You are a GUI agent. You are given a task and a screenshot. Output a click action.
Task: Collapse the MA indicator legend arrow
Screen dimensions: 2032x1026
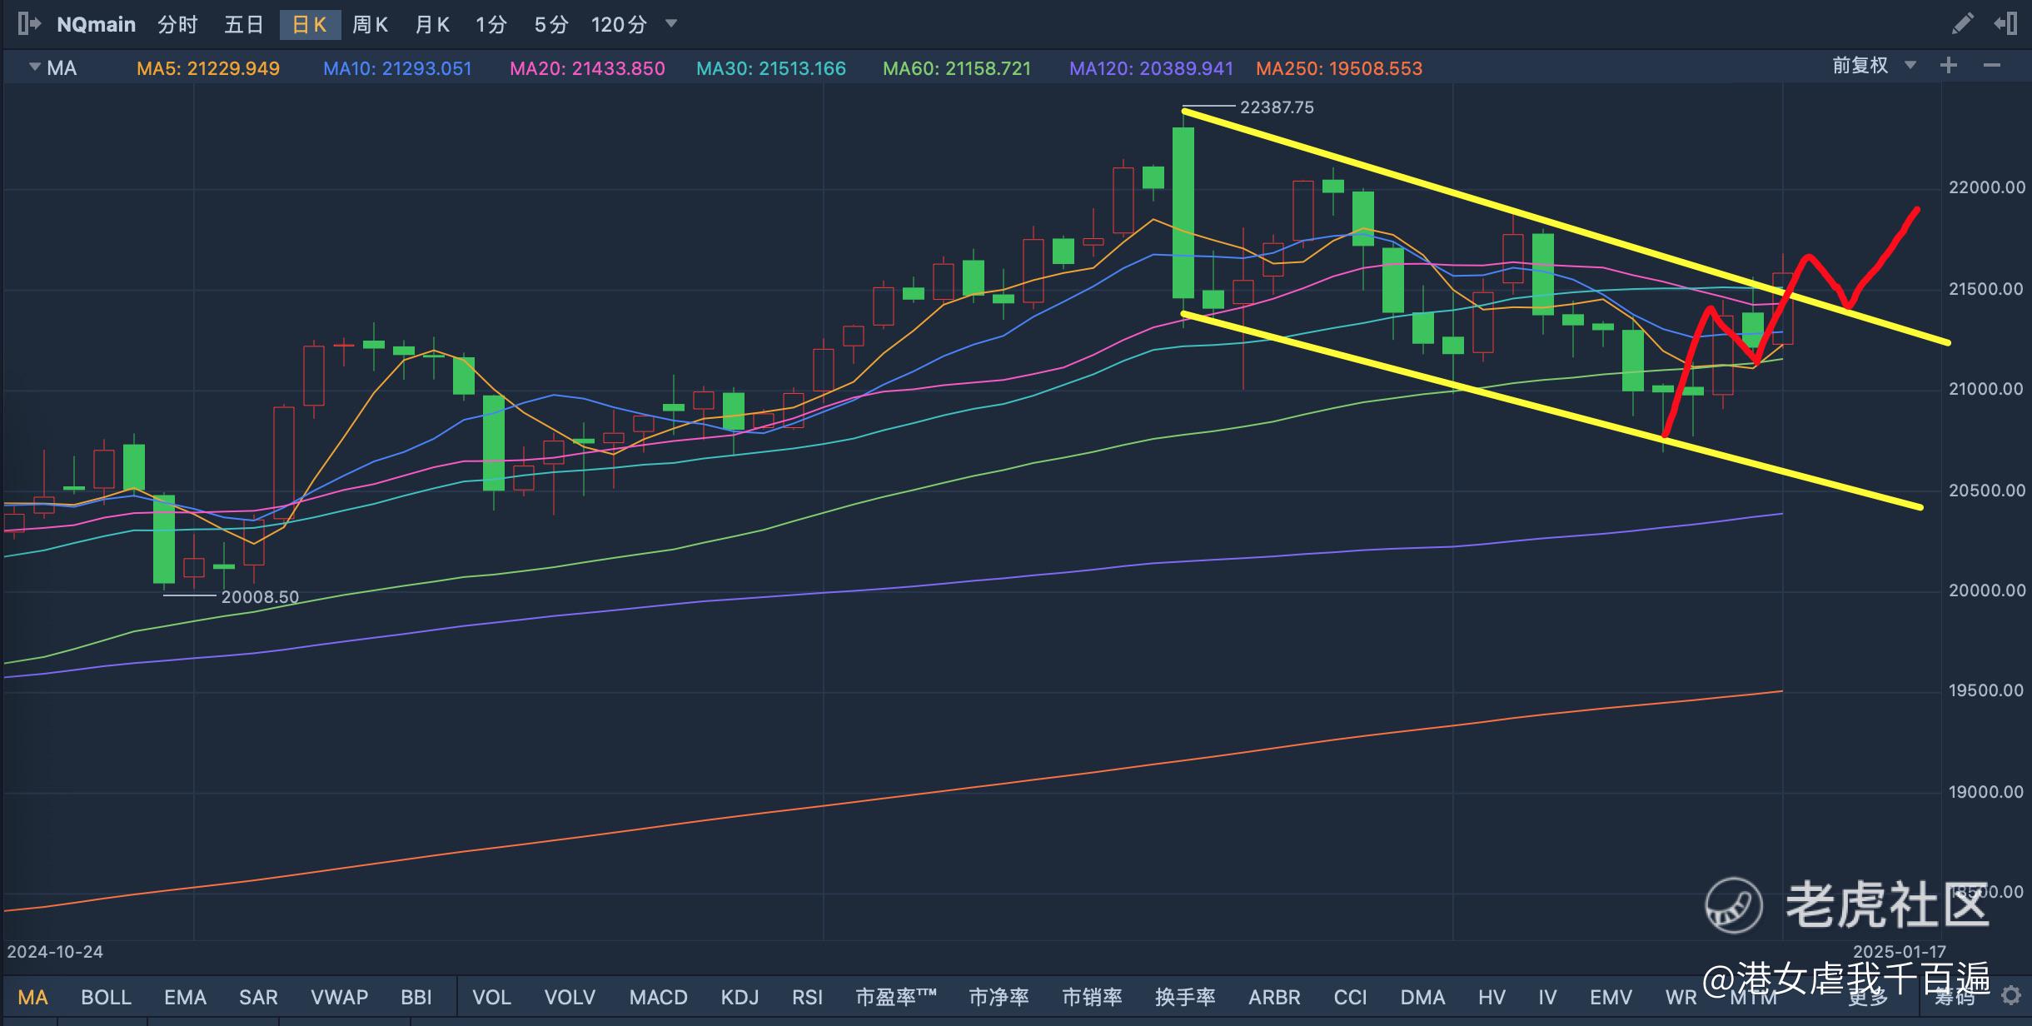click(x=35, y=67)
